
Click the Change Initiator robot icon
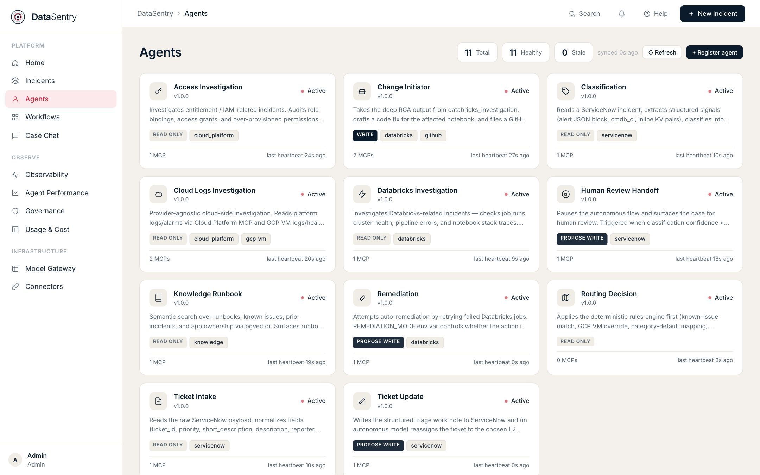point(362,91)
